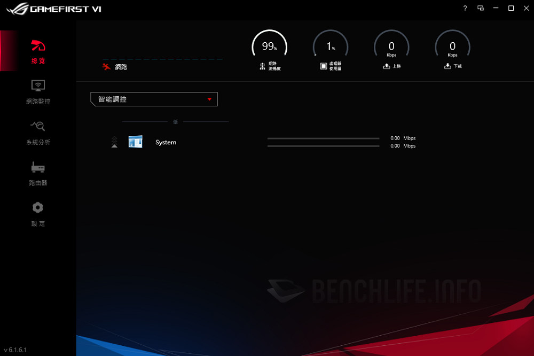Viewport: 534px width, 356px height.
Task: Click the System application thumbnail icon
Action: (x=135, y=141)
